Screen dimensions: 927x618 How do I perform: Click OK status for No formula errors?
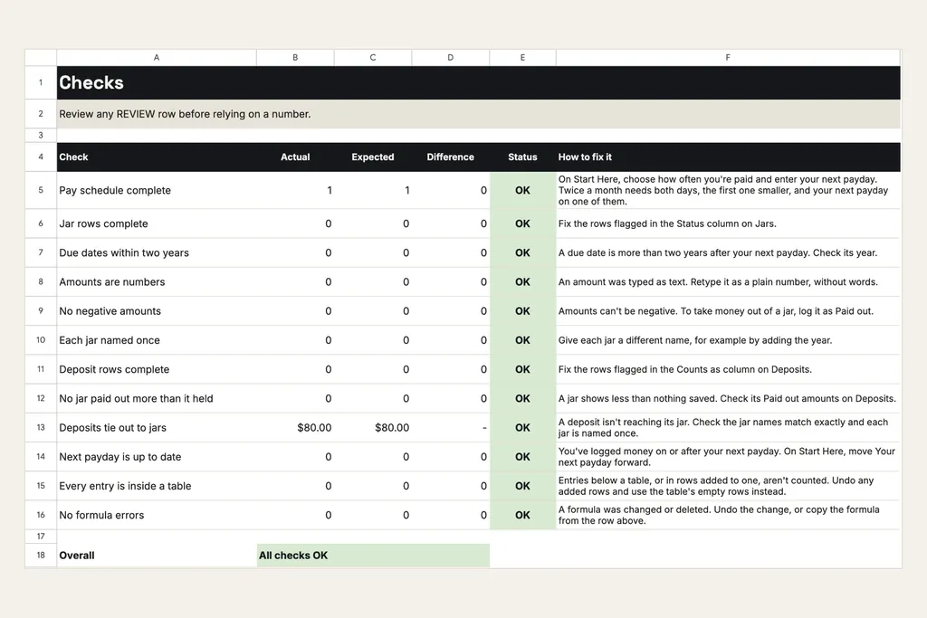pyautogui.click(x=522, y=515)
